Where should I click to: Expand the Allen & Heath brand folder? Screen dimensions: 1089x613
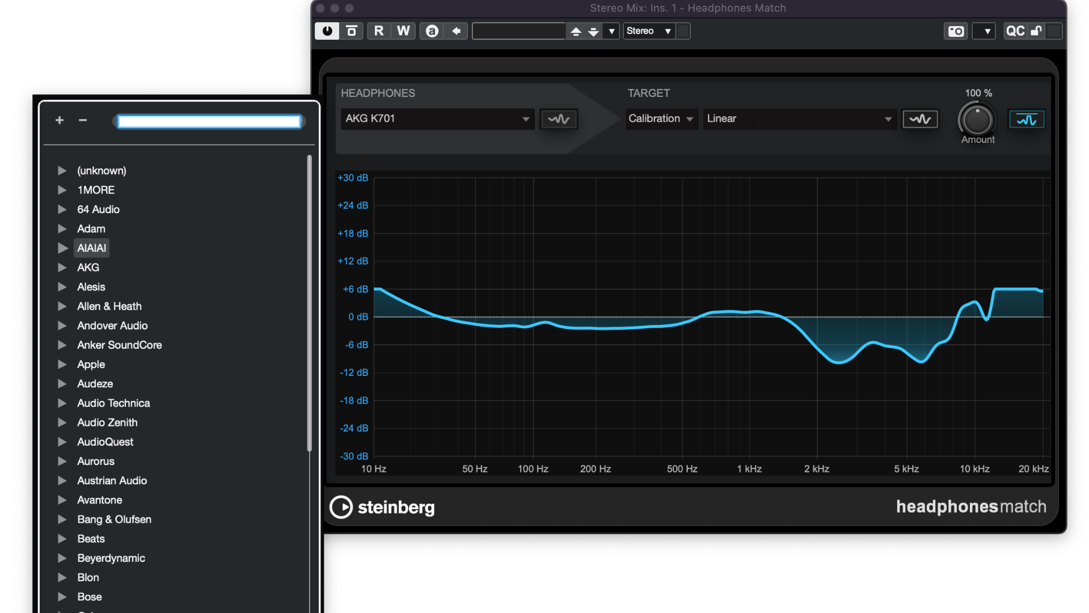click(x=62, y=306)
